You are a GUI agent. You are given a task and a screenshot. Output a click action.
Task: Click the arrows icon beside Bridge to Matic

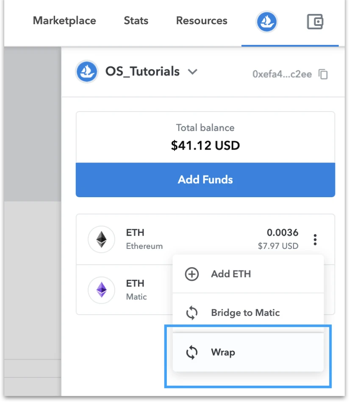(x=192, y=313)
